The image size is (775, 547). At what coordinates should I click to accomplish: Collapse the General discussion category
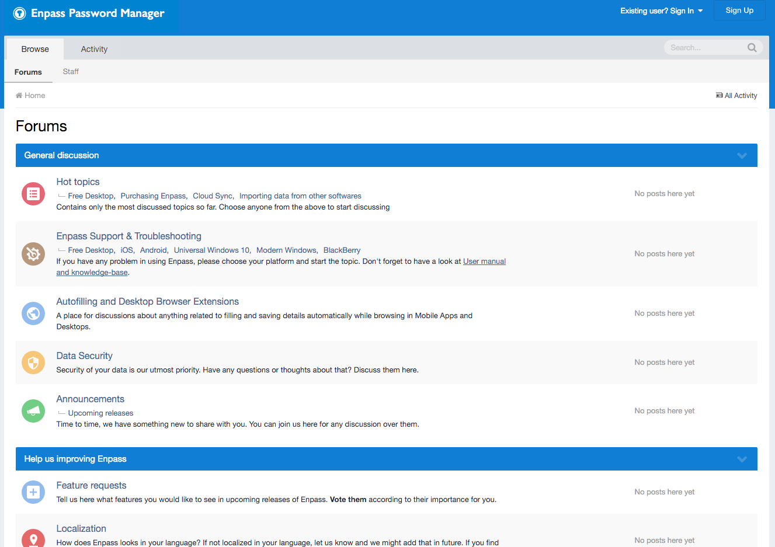pos(742,155)
